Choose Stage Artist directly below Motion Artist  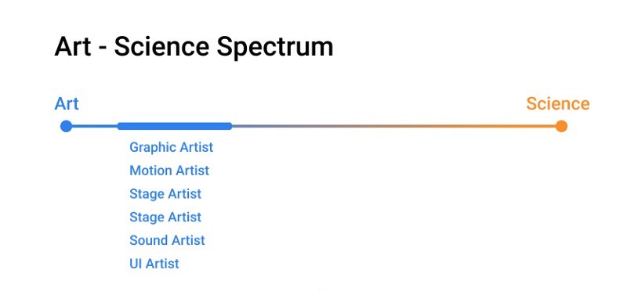165,194
